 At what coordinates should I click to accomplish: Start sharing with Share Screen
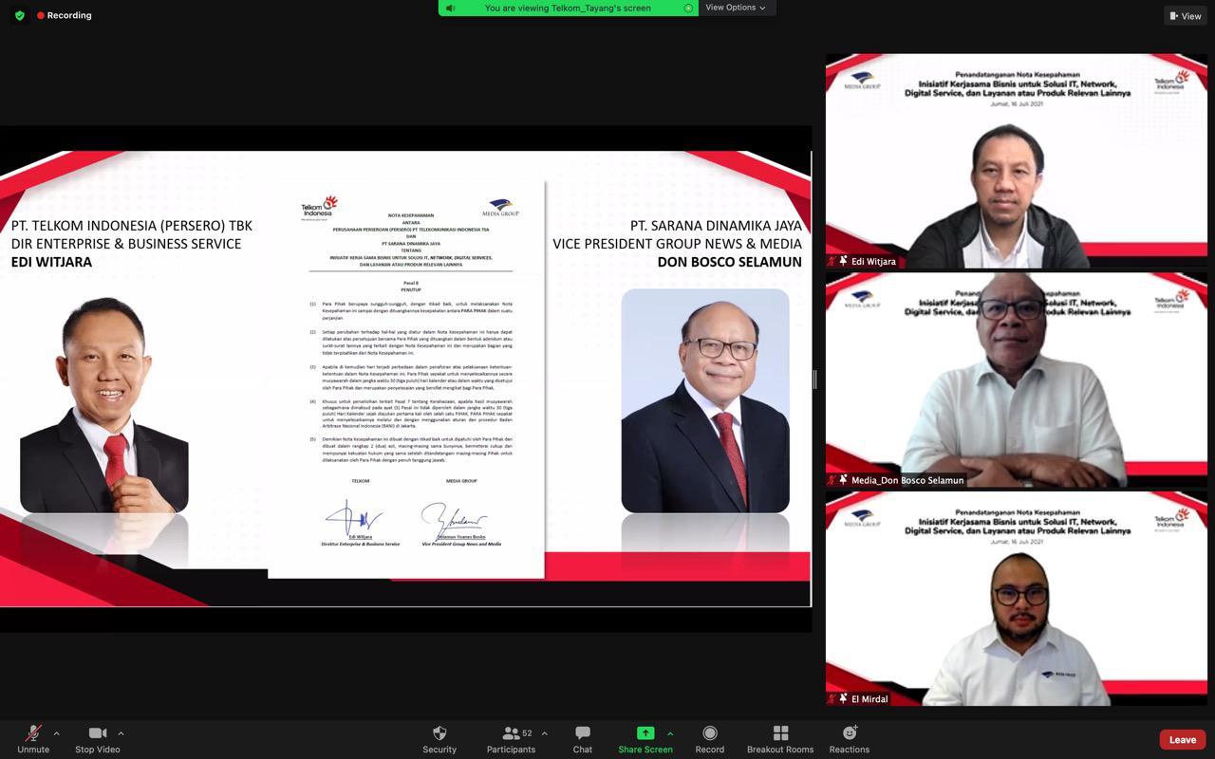[x=645, y=733]
